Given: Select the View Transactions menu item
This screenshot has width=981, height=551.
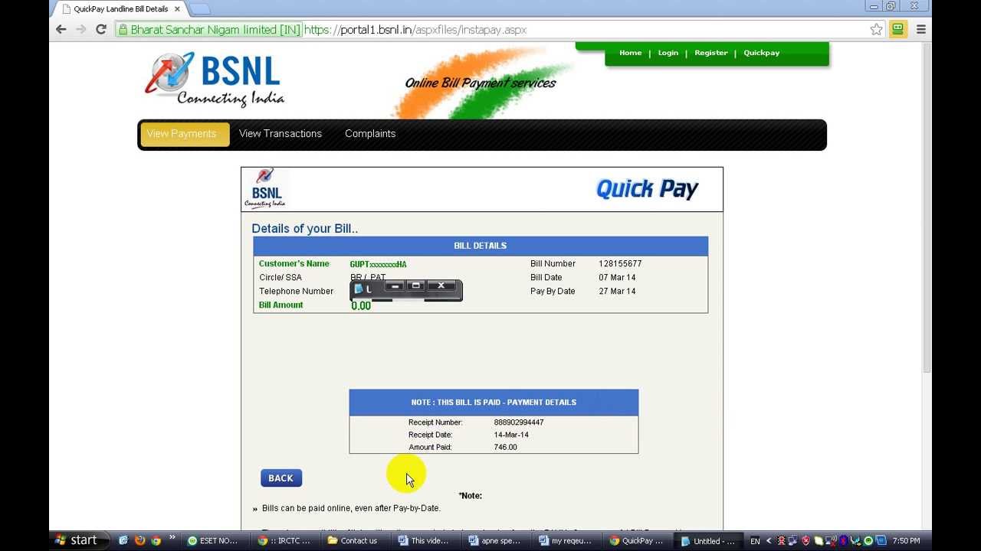Looking at the screenshot, I should pyautogui.click(x=281, y=134).
